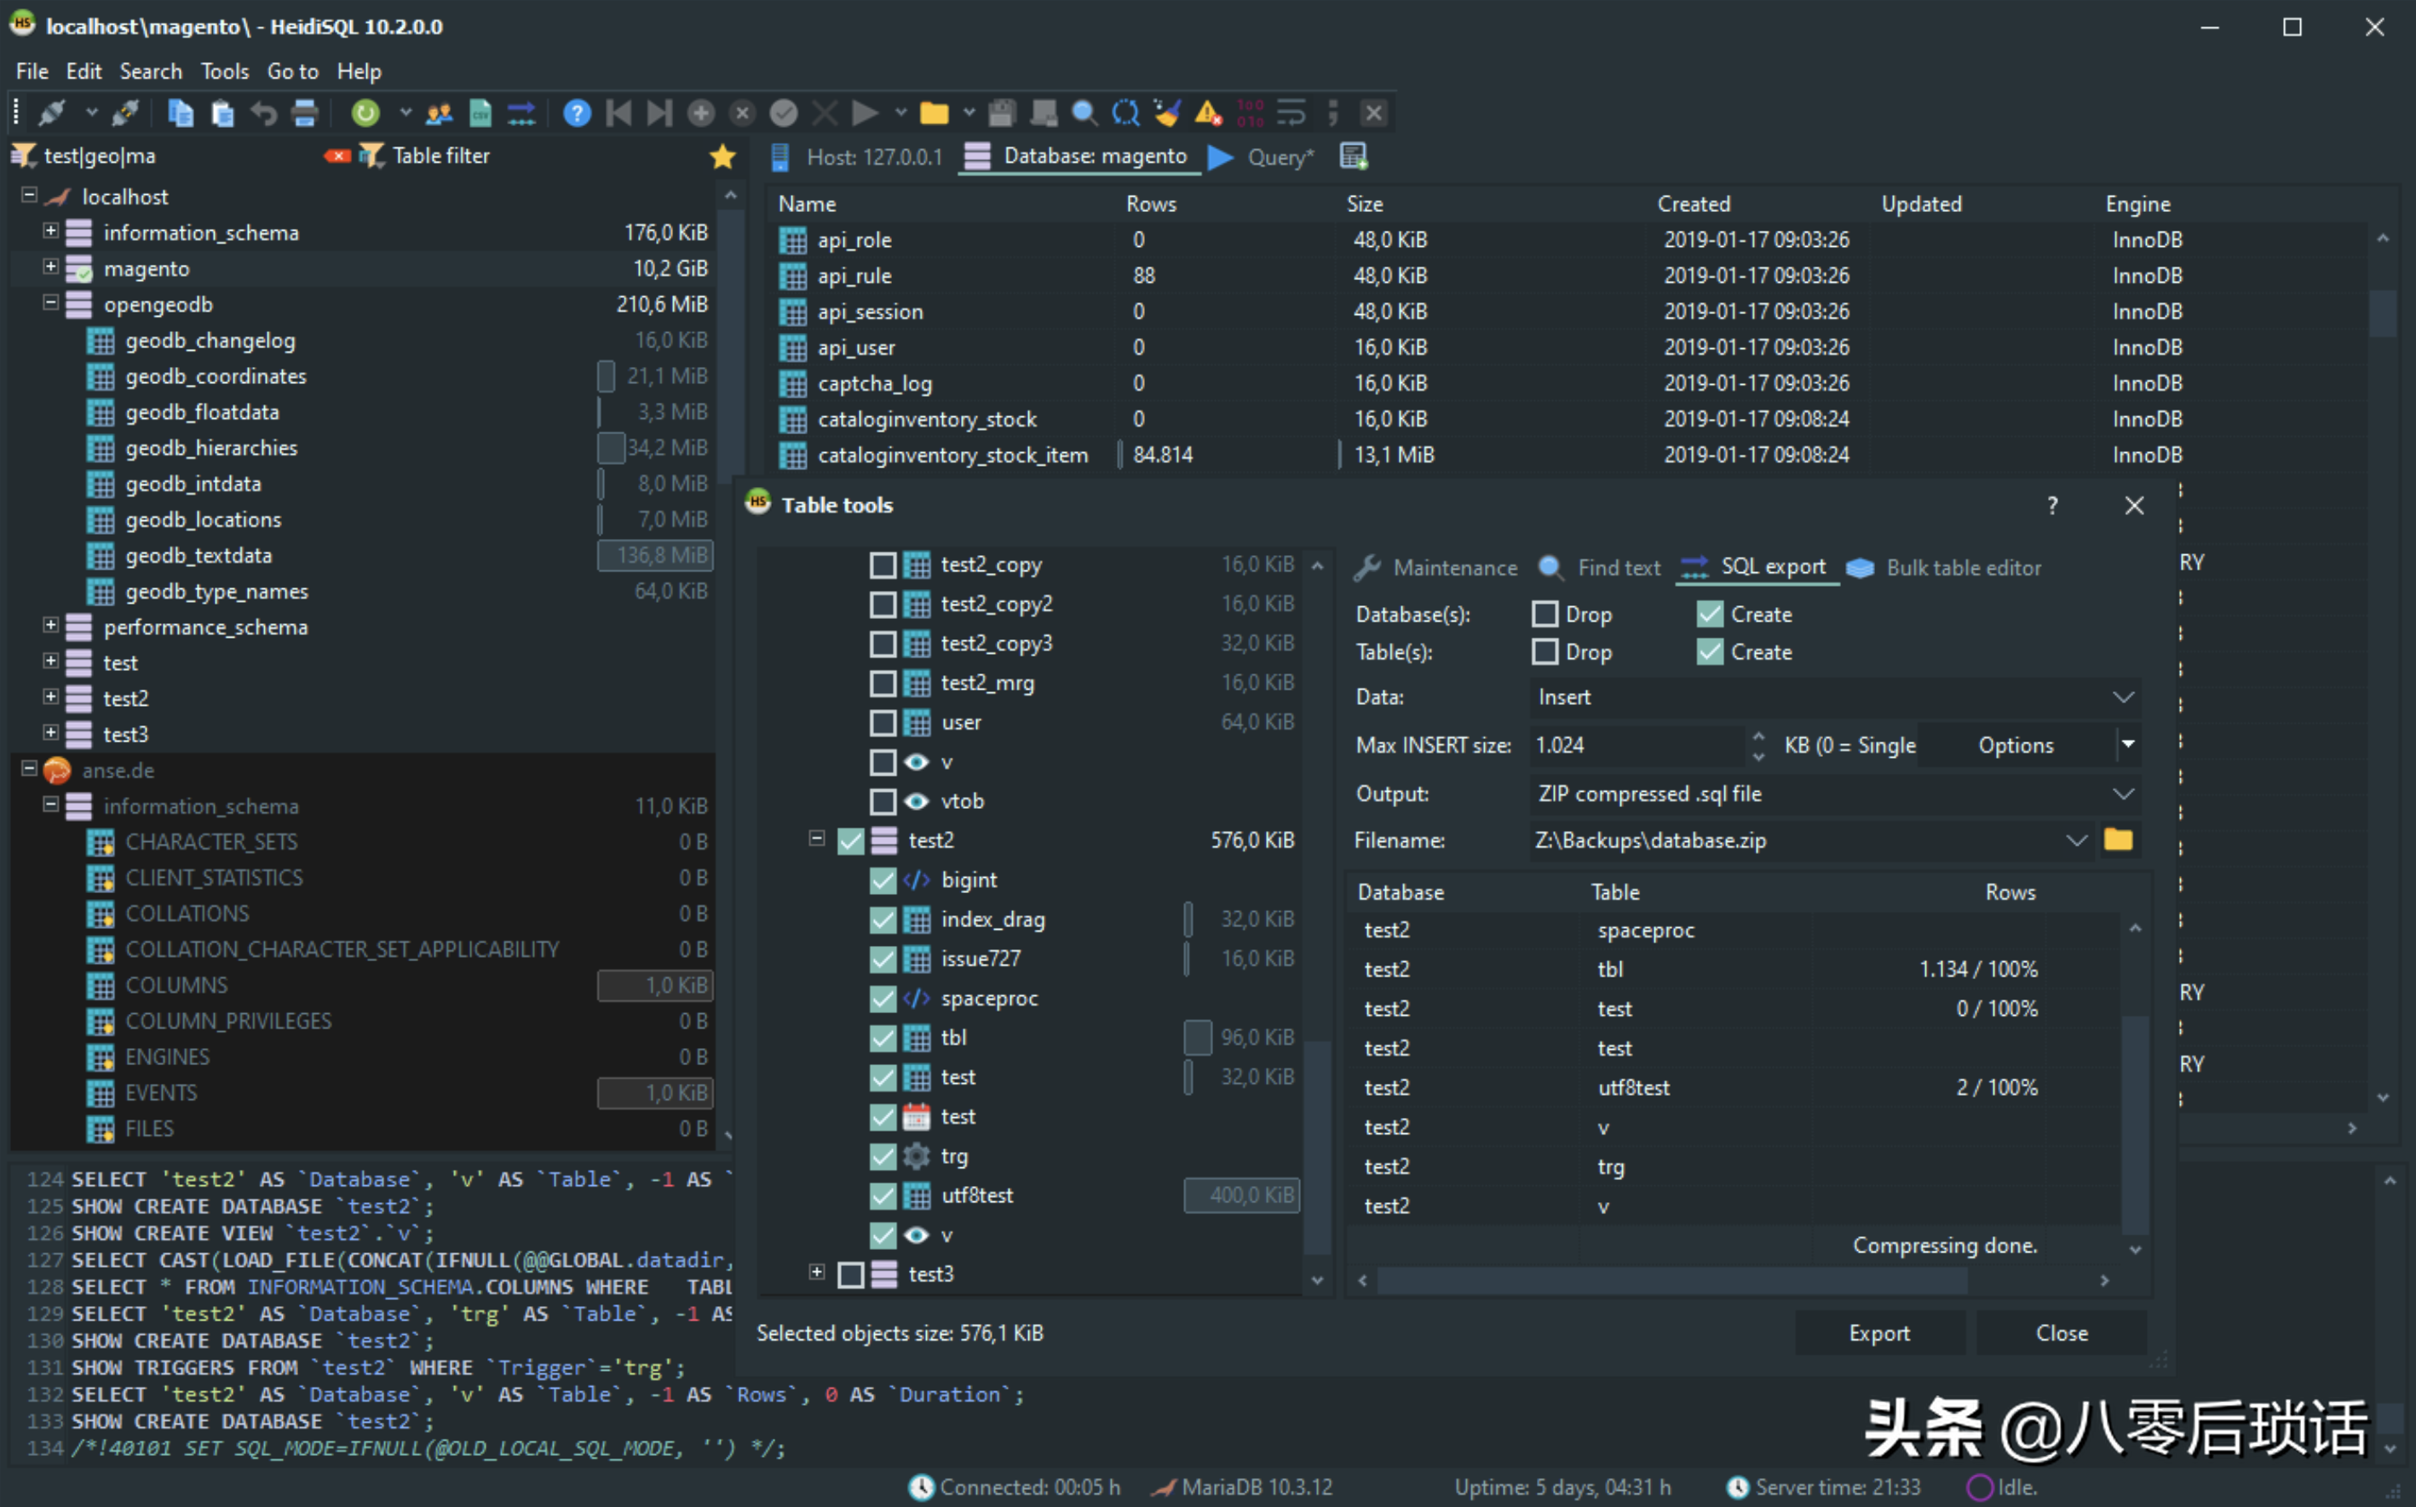Click the new query tab icon
This screenshot has width=2416, height=1507.
tap(1354, 157)
